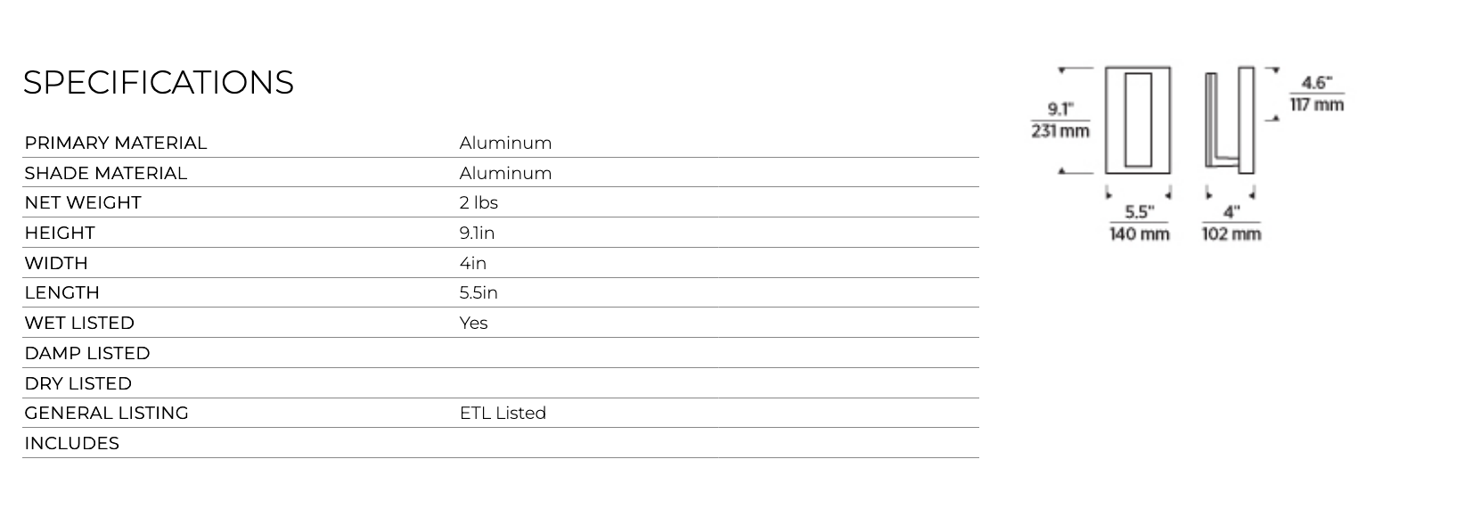This screenshot has width=1464, height=525.
Task: Click the SPECIFICATIONS heading
Action: point(158,83)
